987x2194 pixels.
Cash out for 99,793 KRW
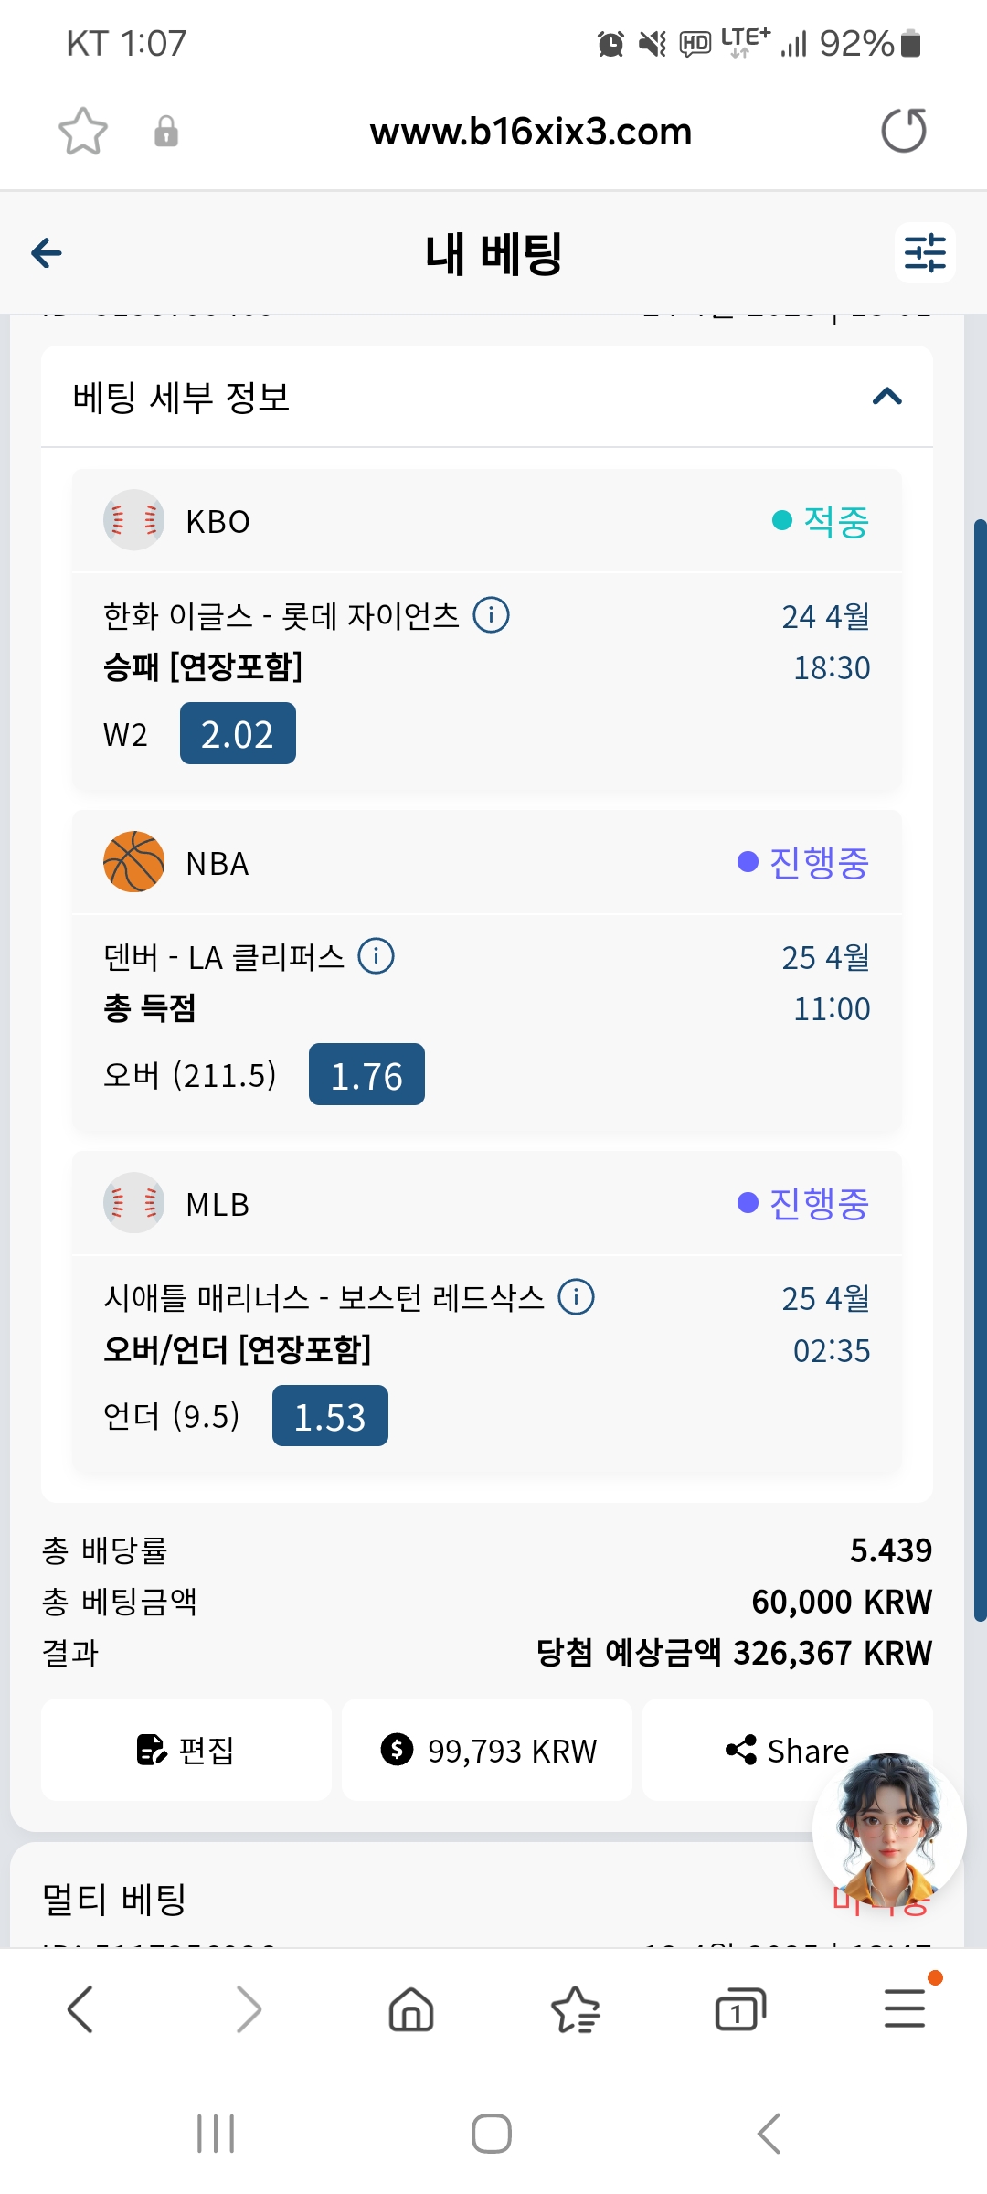[487, 1750]
